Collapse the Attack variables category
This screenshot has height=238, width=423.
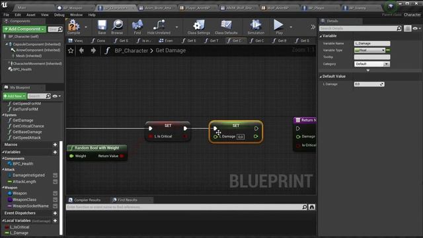3,169
